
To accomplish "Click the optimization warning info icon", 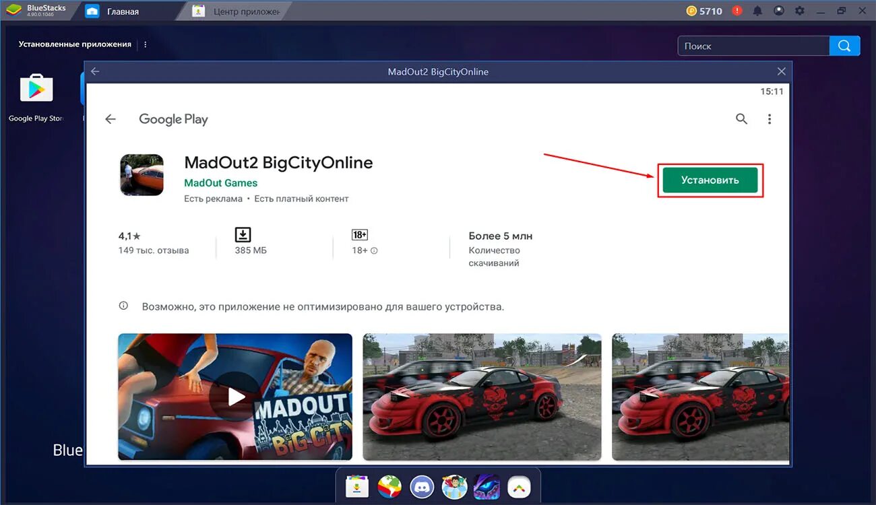I will tap(123, 306).
